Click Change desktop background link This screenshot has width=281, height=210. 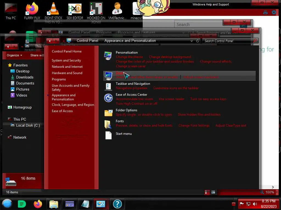(170, 57)
